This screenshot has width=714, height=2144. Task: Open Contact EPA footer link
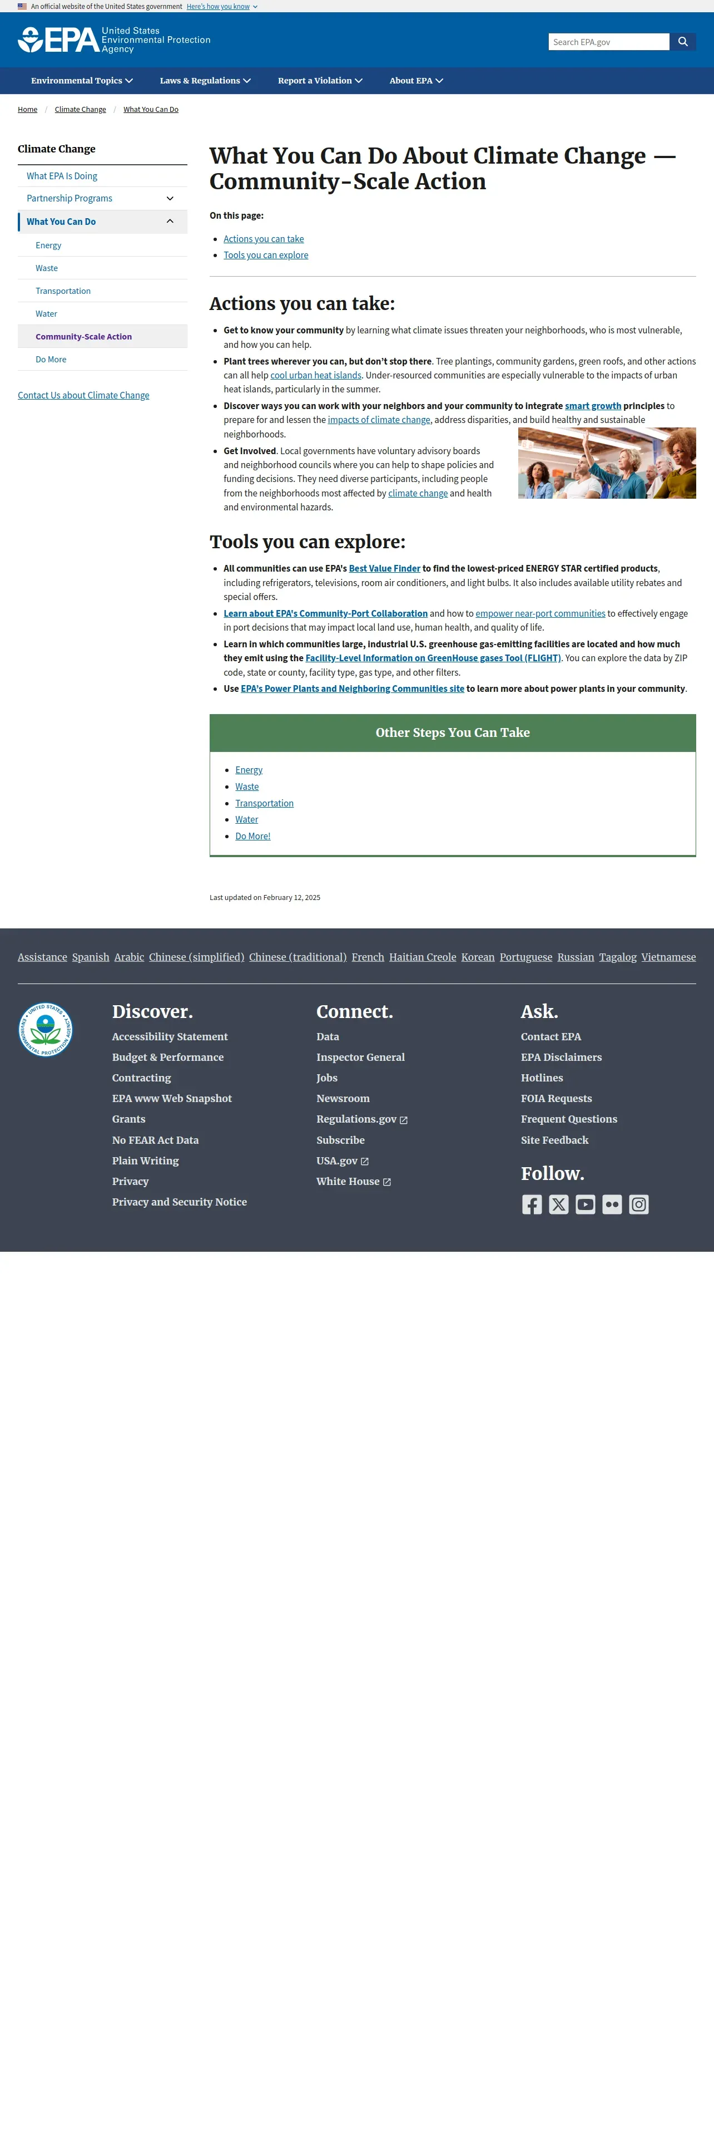point(551,1037)
